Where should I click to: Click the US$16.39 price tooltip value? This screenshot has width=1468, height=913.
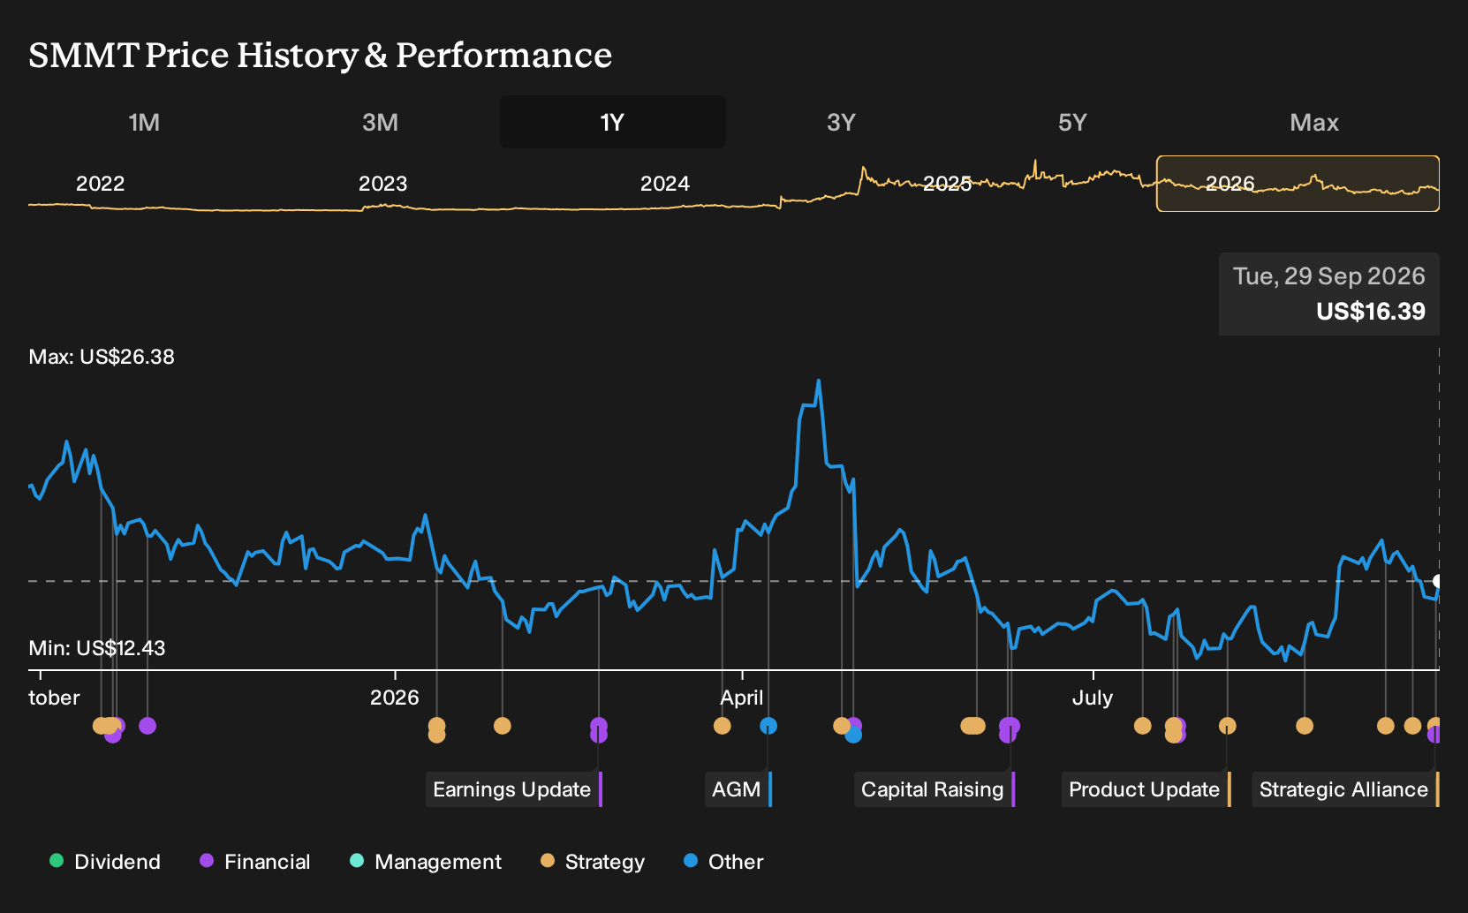click(1370, 312)
